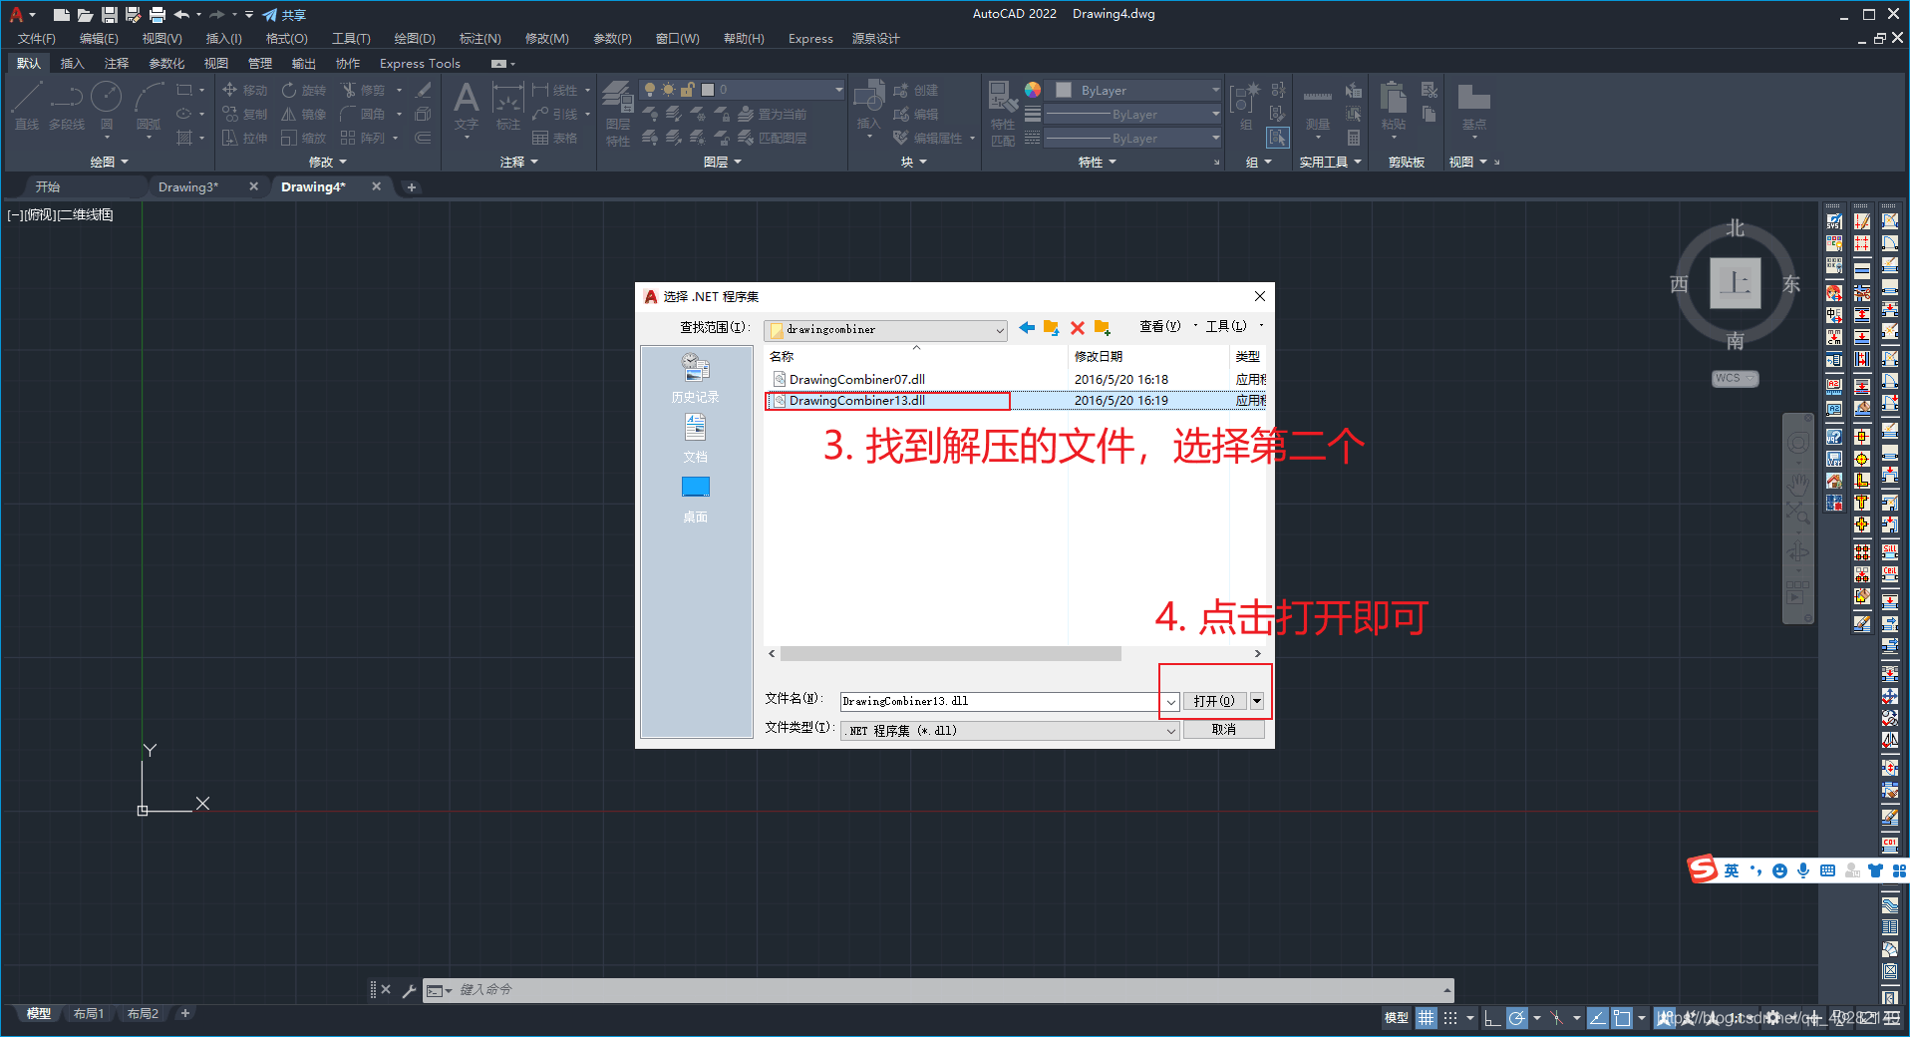Open the 文件类型 .NET 程序集 dropdown
1910x1037 pixels.
click(1011, 731)
